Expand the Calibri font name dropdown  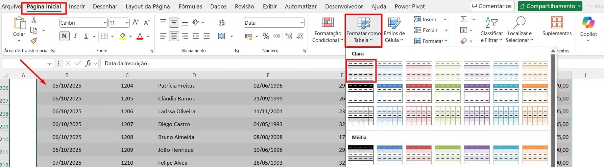[x=105, y=23]
